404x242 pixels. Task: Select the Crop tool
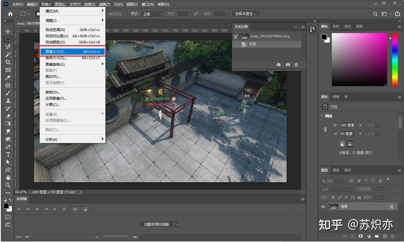coord(8,62)
